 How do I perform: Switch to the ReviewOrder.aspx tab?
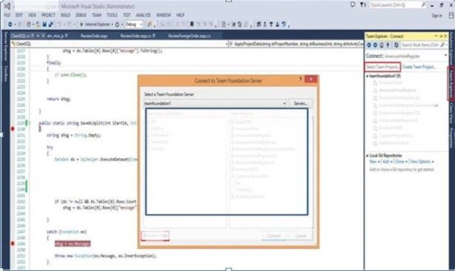(x=94, y=36)
